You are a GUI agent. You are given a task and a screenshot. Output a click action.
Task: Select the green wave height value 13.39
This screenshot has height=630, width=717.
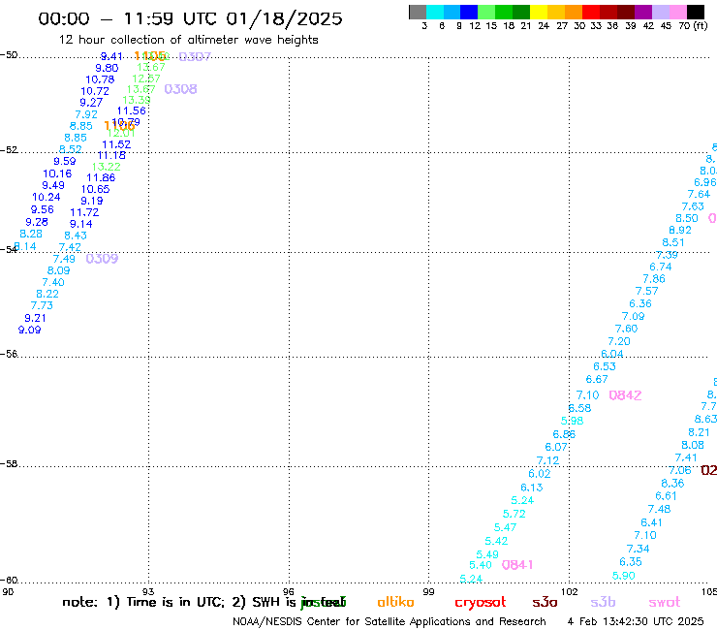[137, 100]
